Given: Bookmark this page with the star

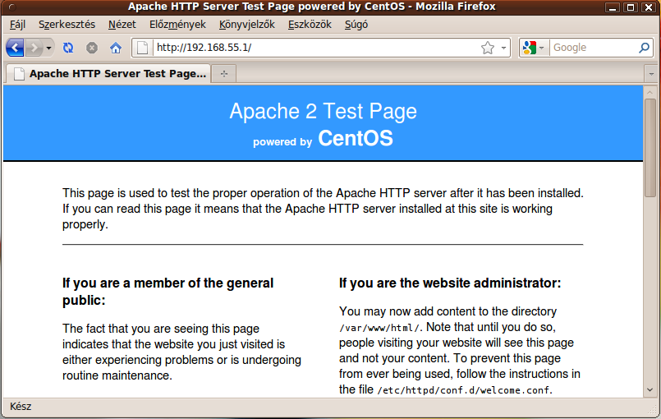Looking at the screenshot, I should tap(488, 48).
